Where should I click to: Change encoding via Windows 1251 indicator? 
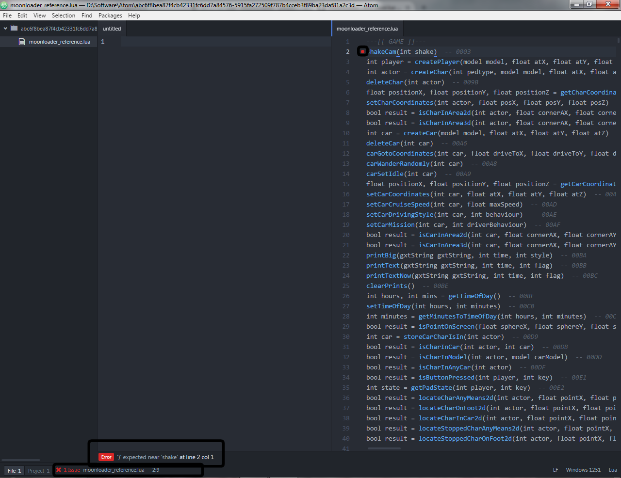(583, 470)
